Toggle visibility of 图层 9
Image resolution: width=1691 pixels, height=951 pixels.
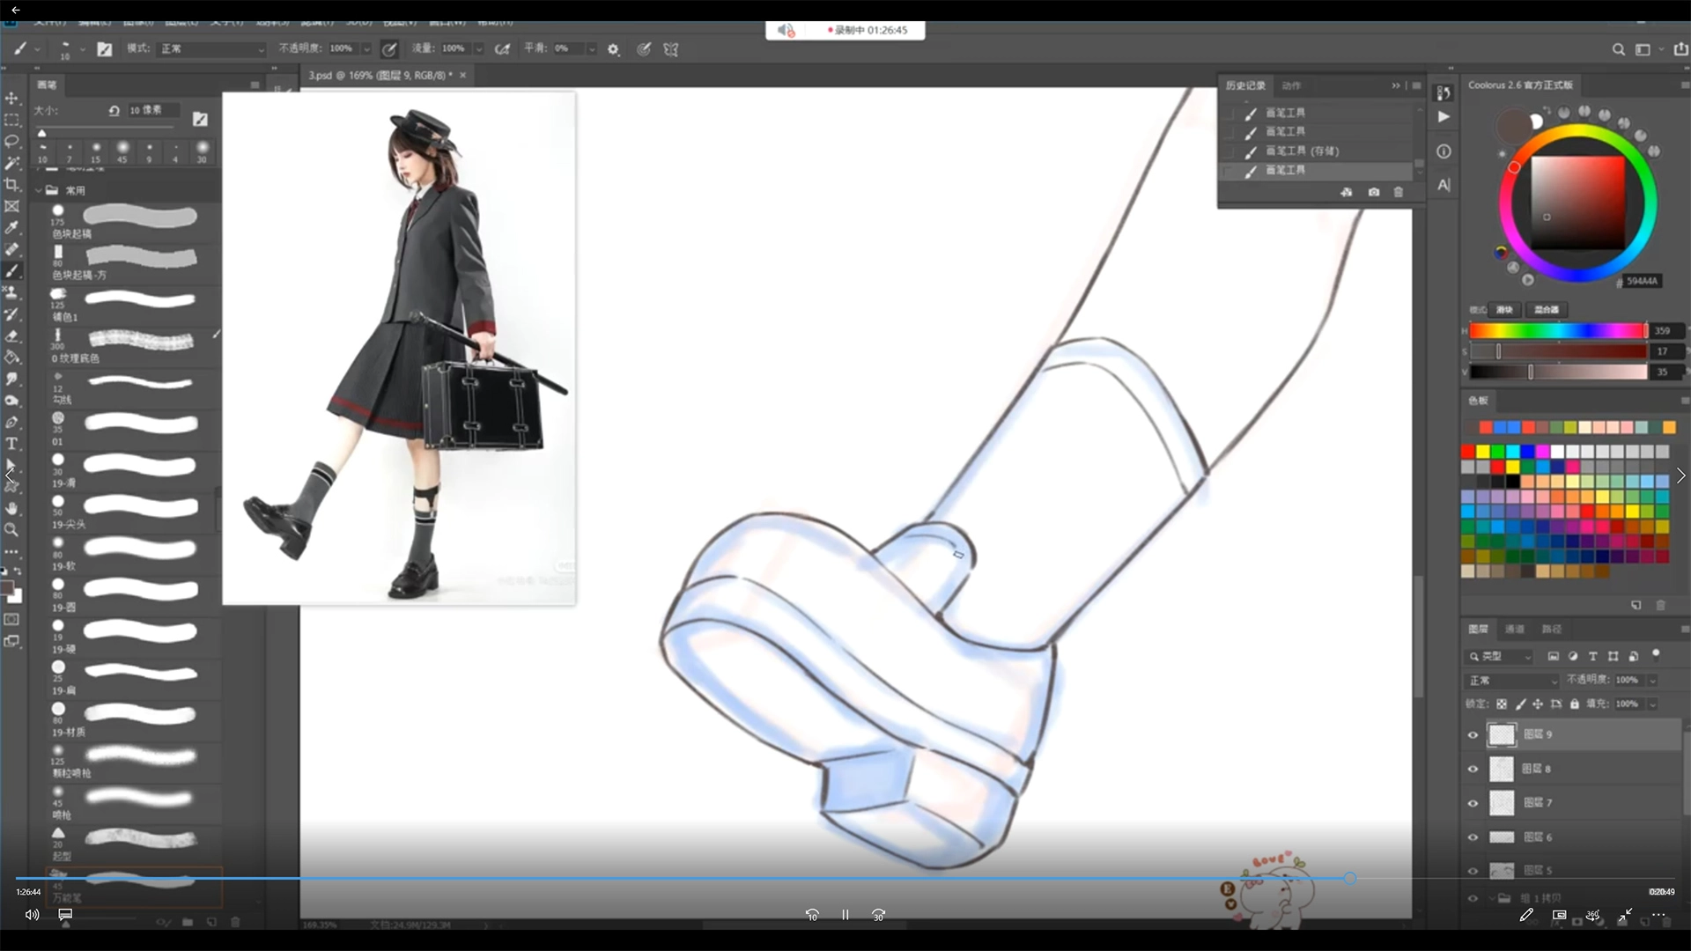click(1473, 735)
